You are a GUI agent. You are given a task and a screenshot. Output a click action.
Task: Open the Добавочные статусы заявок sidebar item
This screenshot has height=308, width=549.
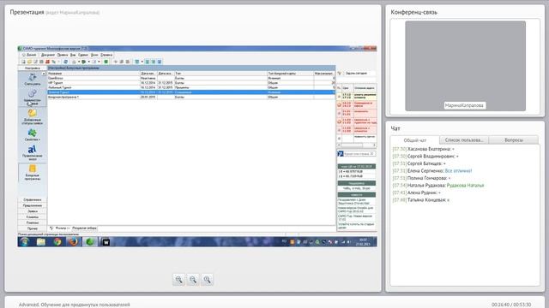(x=33, y=116)
